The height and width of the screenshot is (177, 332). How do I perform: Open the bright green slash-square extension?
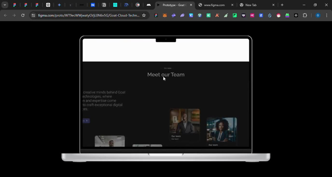[x=235, y=15]
